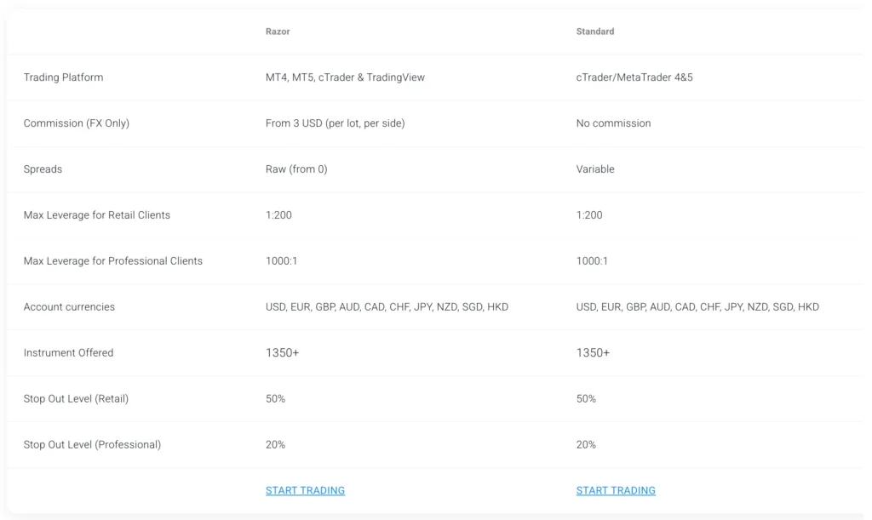Select Max Leverage for Retail Clients label
Viewport: 872px width, 520px height.
coord(97,215)
